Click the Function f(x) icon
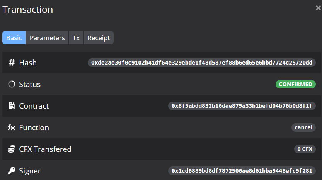This screenshot has height=180, width=322. click(12, 127)
